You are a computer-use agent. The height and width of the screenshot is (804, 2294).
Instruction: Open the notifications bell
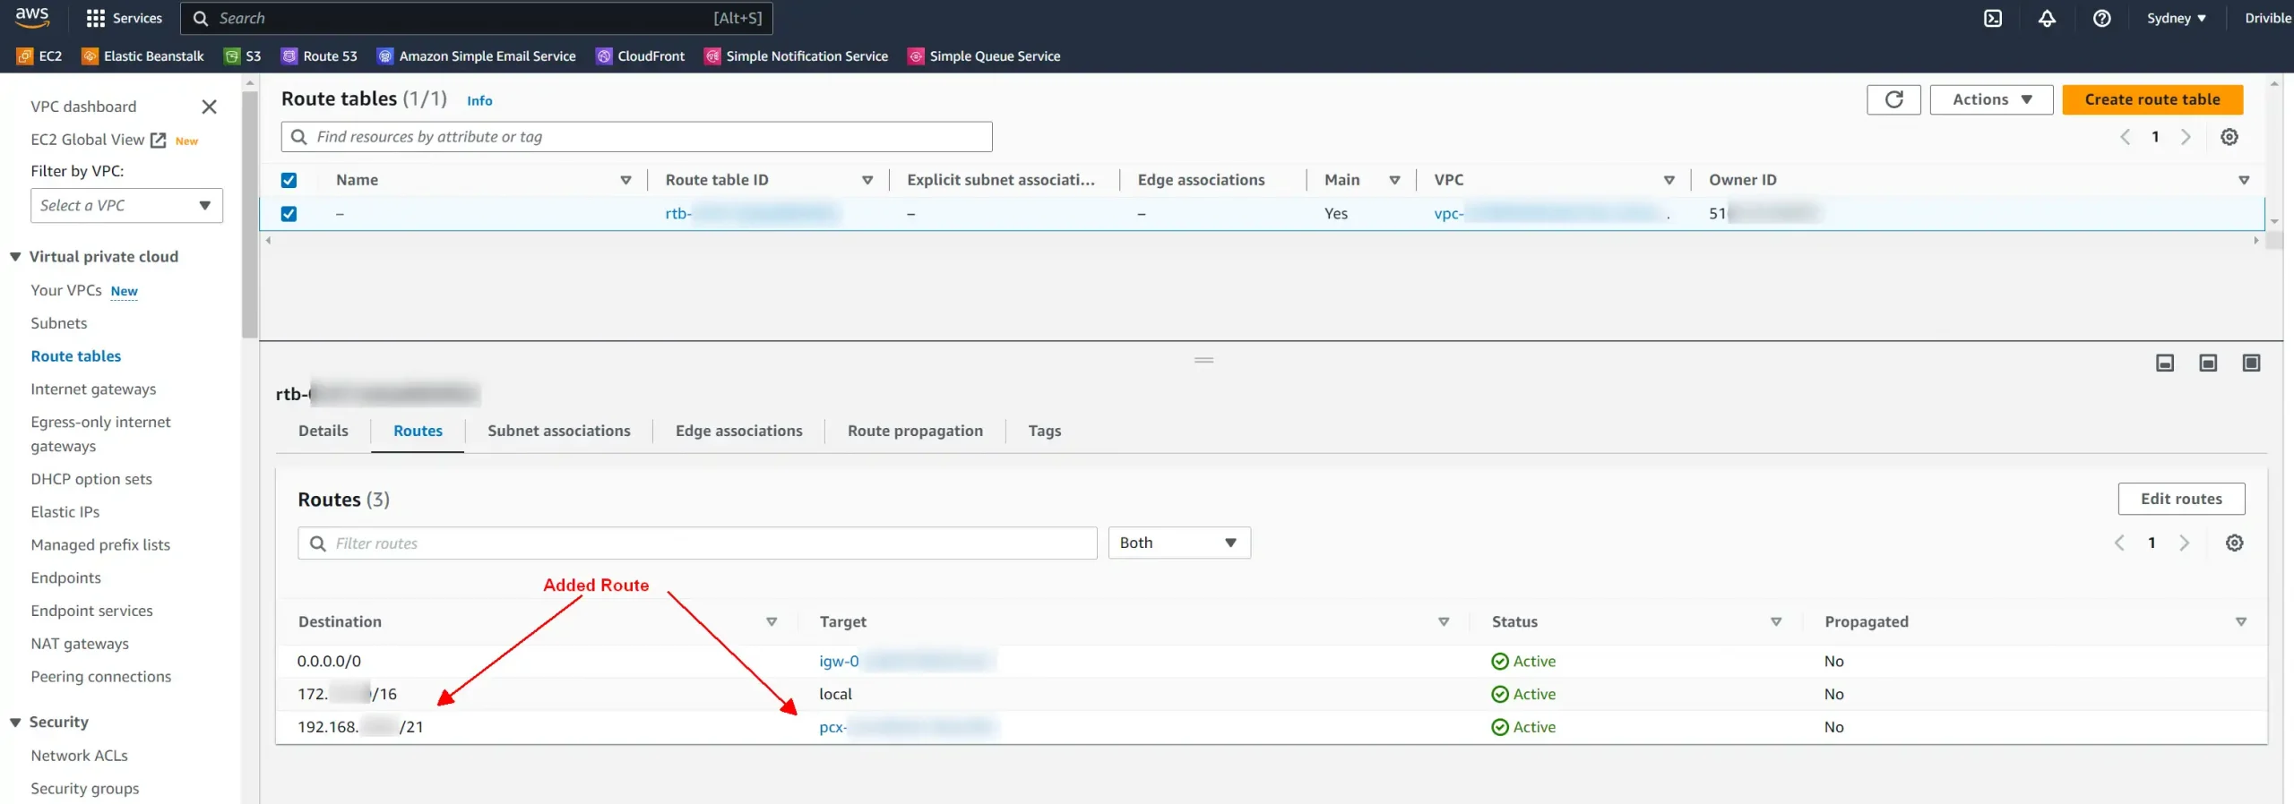[2047, 18]
